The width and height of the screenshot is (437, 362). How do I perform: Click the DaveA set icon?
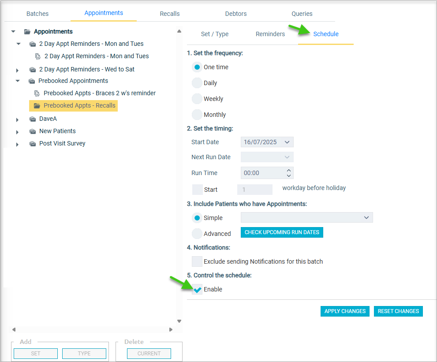click(x=33, y=119)
